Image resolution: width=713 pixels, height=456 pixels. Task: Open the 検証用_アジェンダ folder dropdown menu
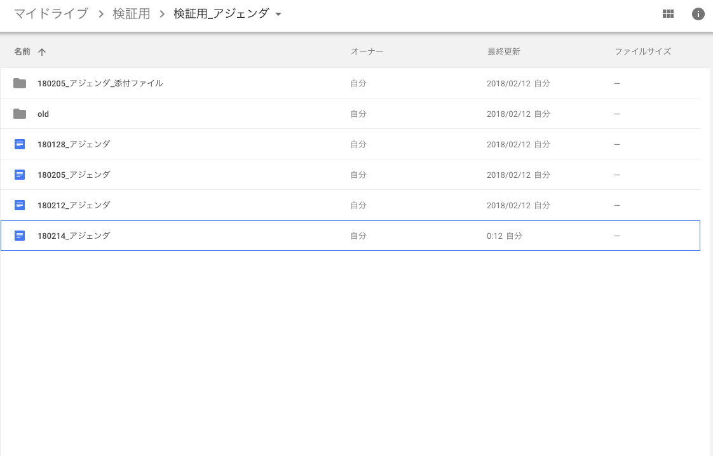[278, 15]
